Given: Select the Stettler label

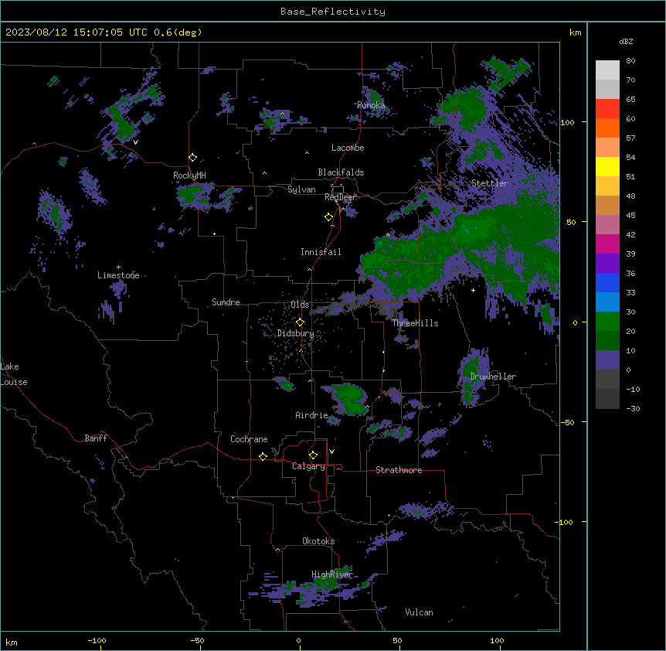Looking at the screenshot, I should point(490,183).
